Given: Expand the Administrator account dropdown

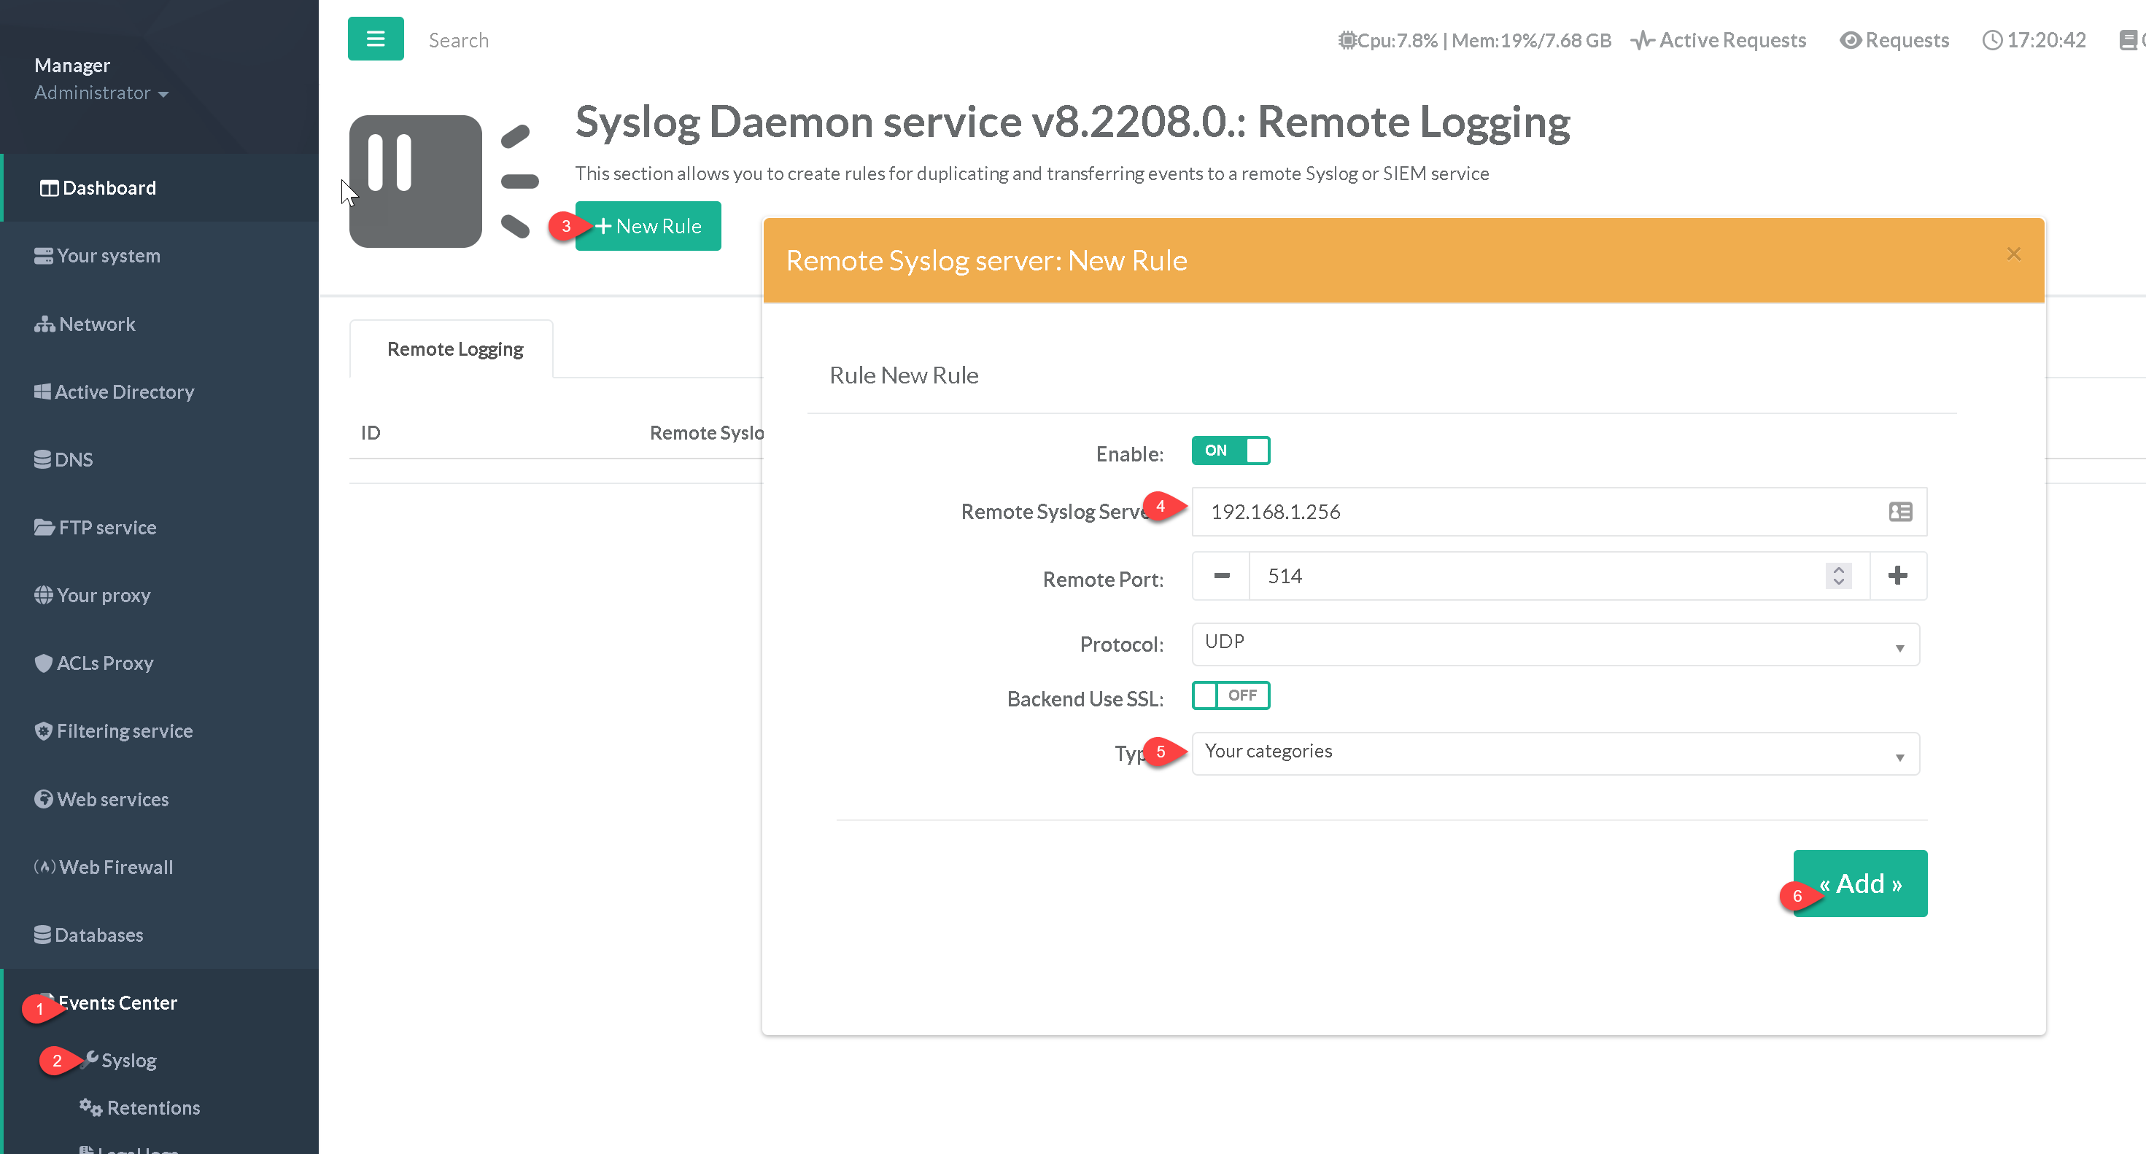Looking at the screenshot, I should click(x=101, y=93).
